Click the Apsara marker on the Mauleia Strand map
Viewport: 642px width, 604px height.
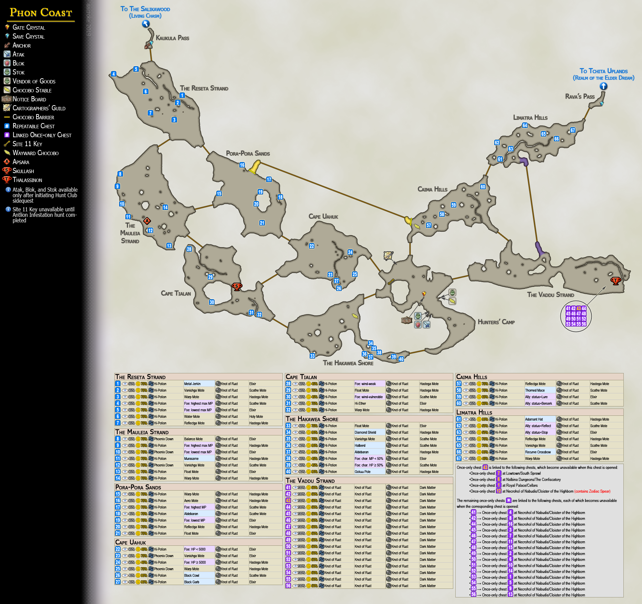(x=147, y=221)
